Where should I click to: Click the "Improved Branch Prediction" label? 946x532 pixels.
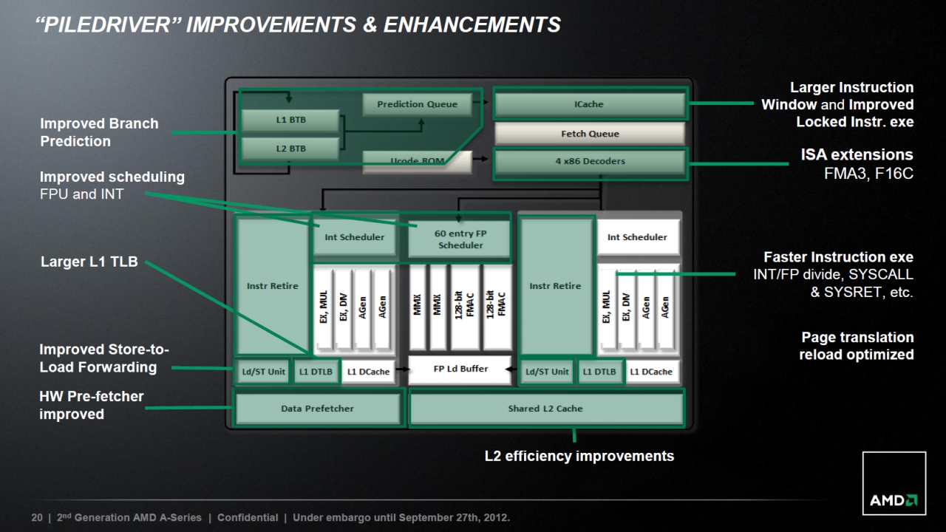coord(99,132)
